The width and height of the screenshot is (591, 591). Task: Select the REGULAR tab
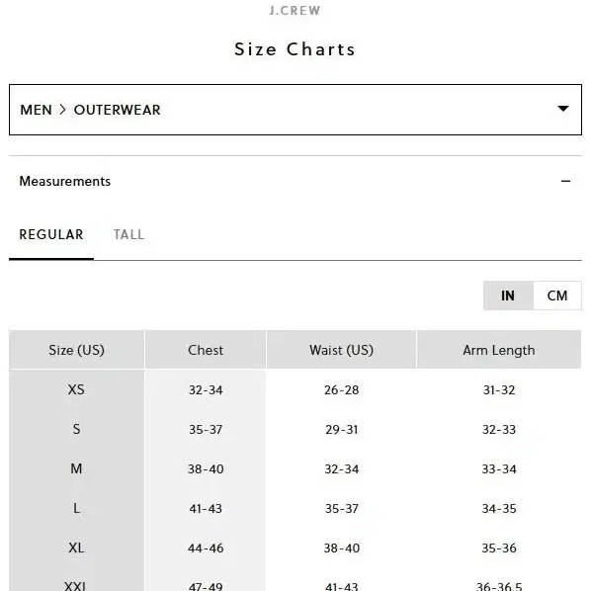coord(51,234)
